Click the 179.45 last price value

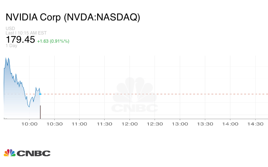tap(20, 39)
